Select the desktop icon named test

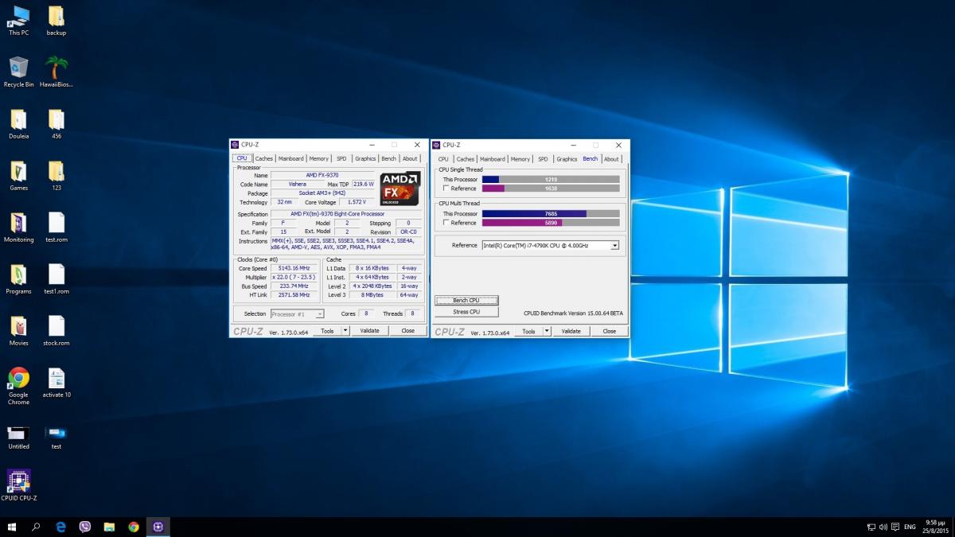(57, 437)
